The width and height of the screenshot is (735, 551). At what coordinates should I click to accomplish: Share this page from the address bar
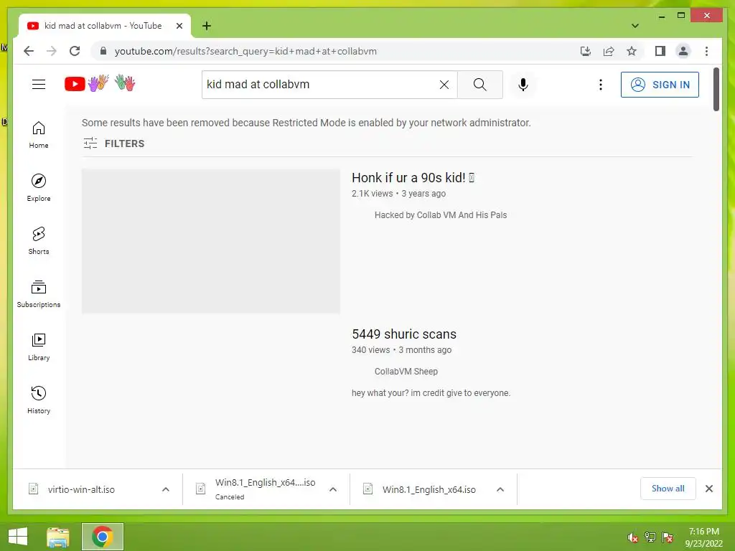pyautogui.click(x=609, y=51)
